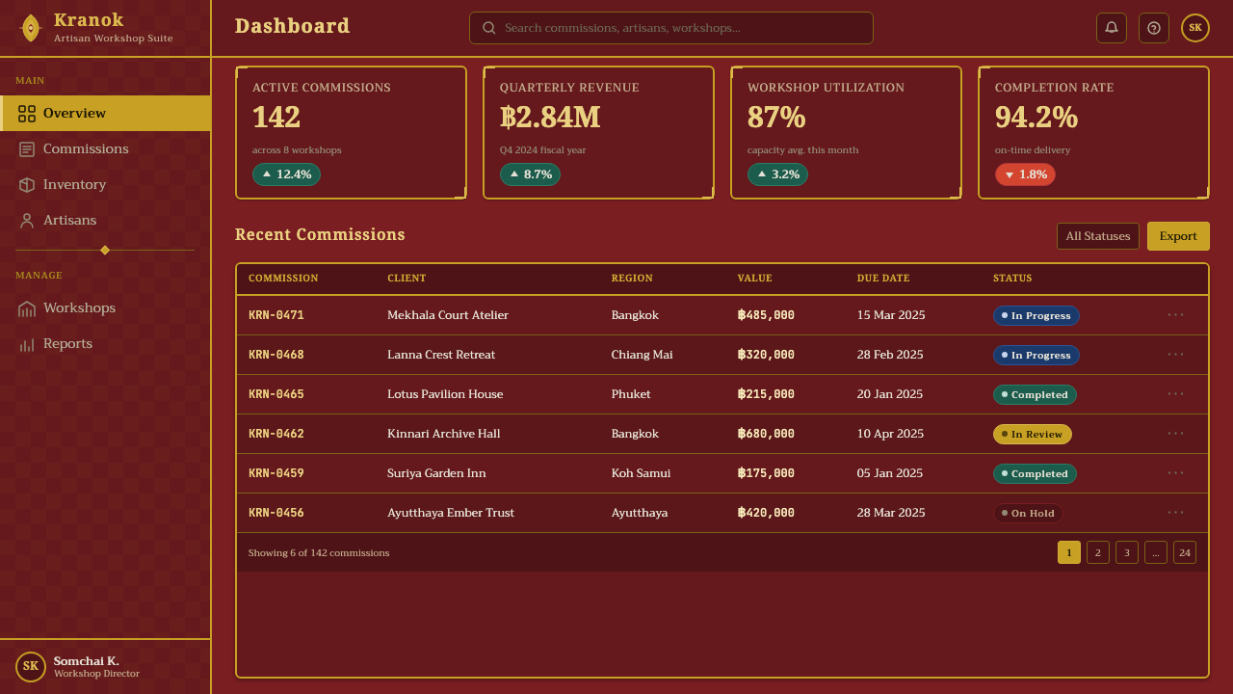The image size is (1233, 694).
Task: Open commission KRN-0462 link
Action: click(x=276, y=434)
